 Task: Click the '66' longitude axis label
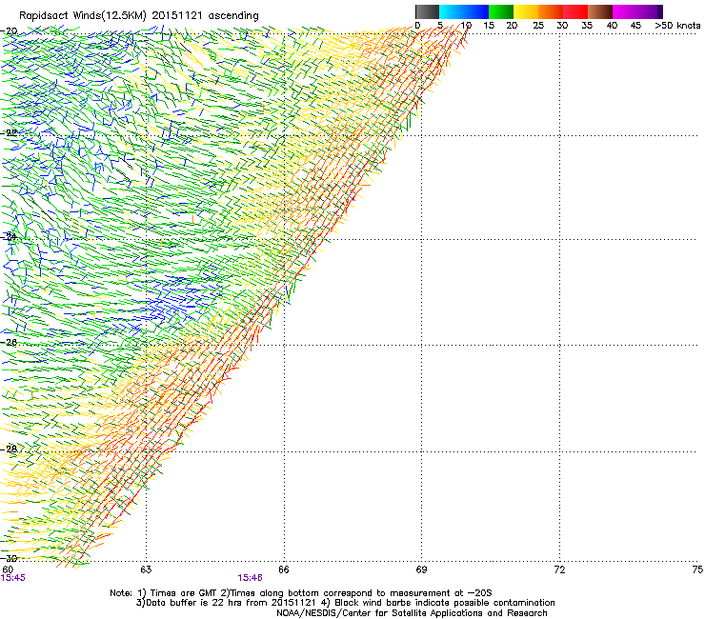click(x=284, y=569)
